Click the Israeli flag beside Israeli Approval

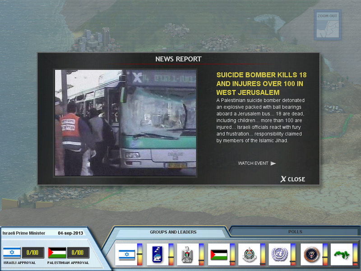pos(12,252)
